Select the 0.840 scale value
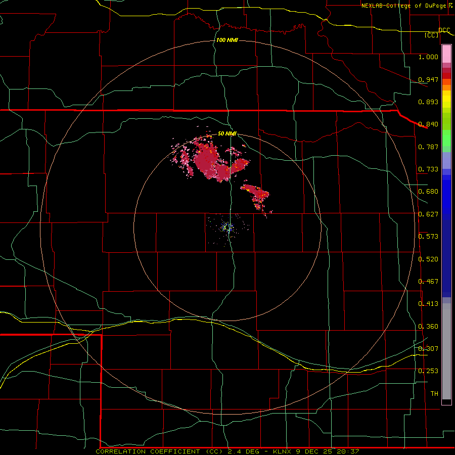 click(x=428, y=124)
